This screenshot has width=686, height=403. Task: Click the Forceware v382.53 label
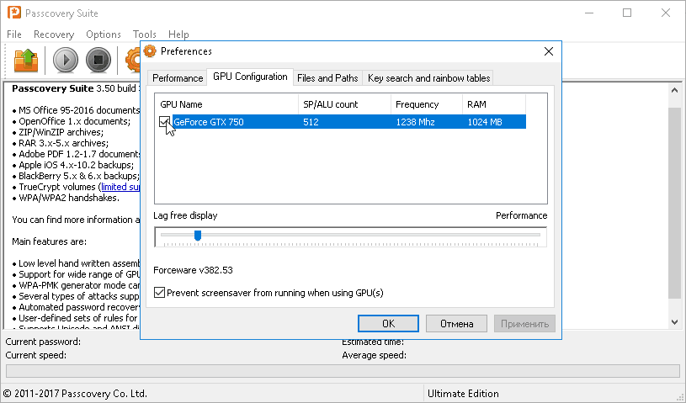[x=193, y=270]
